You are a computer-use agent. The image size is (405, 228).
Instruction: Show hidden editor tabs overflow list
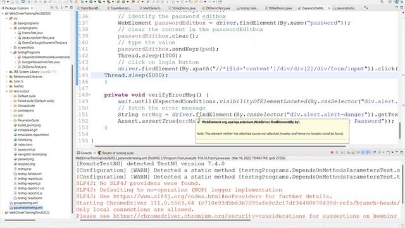tap(366, 8)
